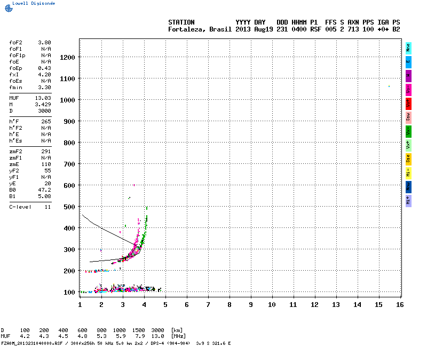The width and height of the screenshot is (427, 347).
Task: Select the orange SSE legend swatch
Action: click(408, 159)
